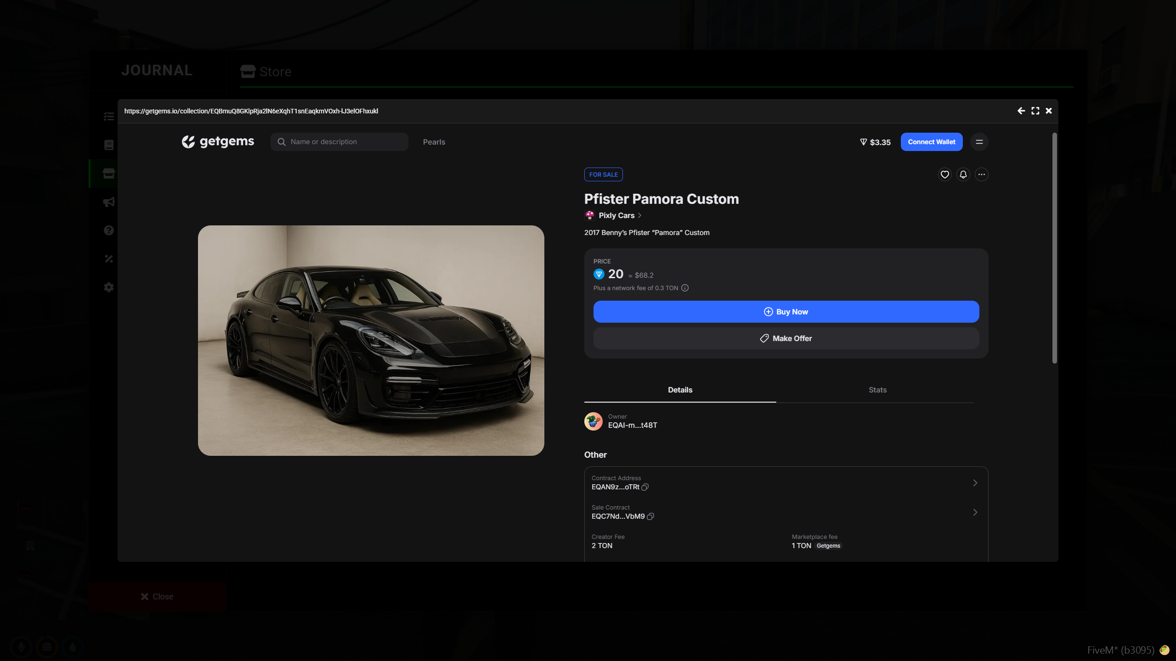
Task: Open the Pixly Cars collection link
Action: [x=616, y=216]
